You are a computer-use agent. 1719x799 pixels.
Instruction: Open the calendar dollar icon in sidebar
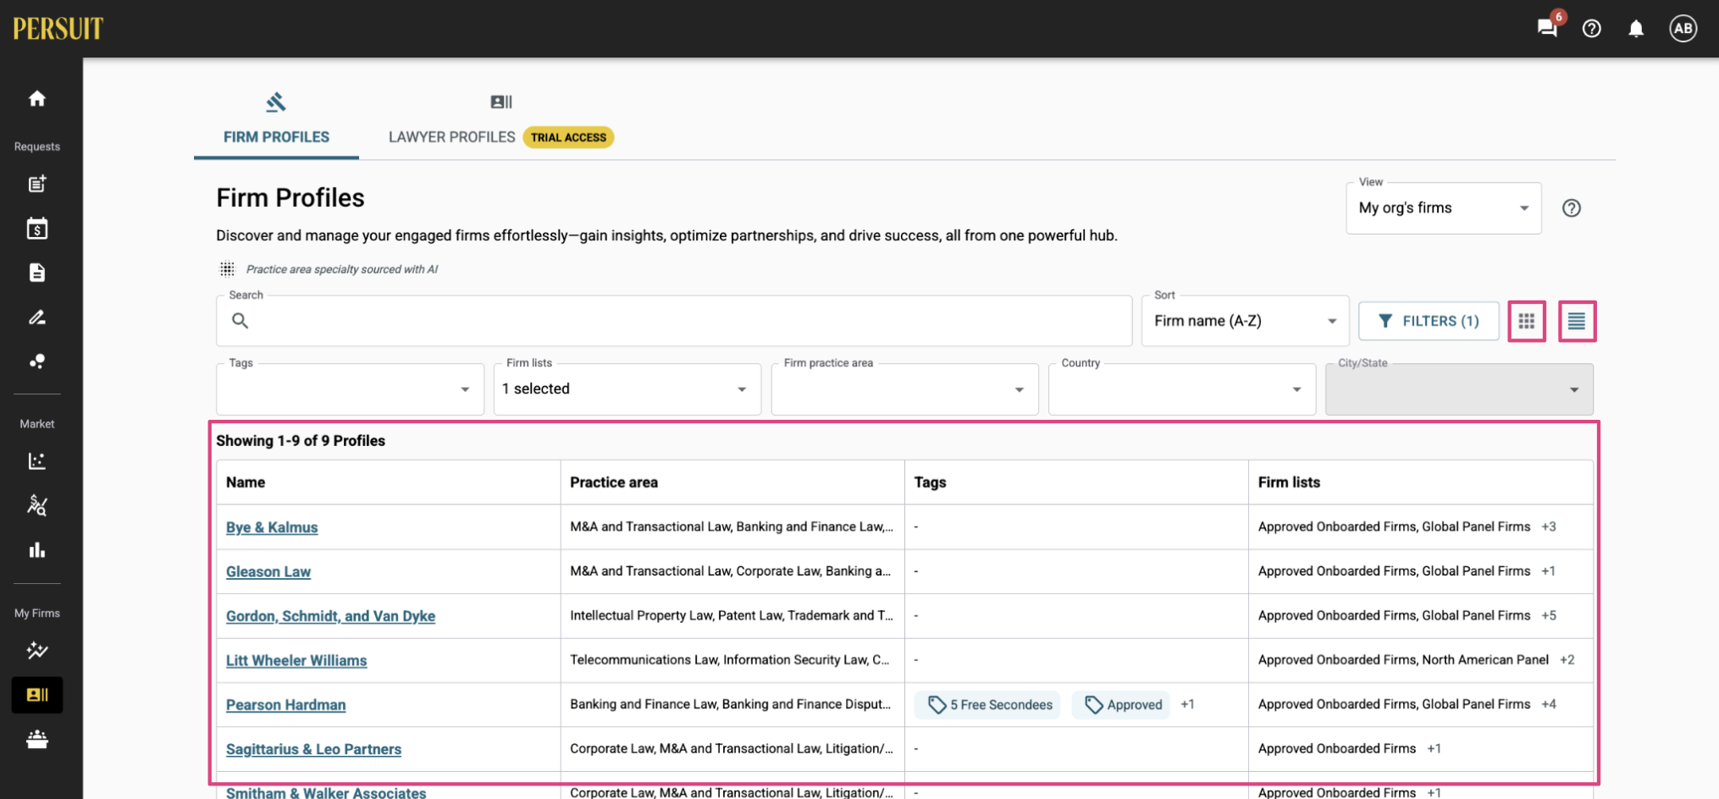pyautogui.click(x=37, y=229)
